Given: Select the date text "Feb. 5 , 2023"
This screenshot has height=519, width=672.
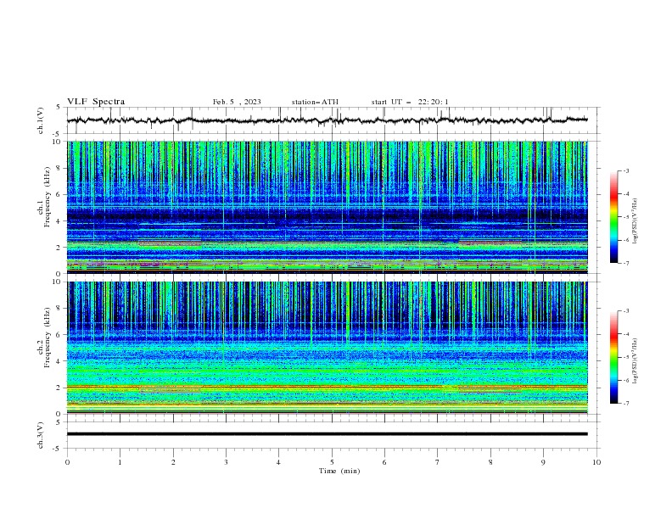Looking at the screenshot, I should [x=237, y=102].
